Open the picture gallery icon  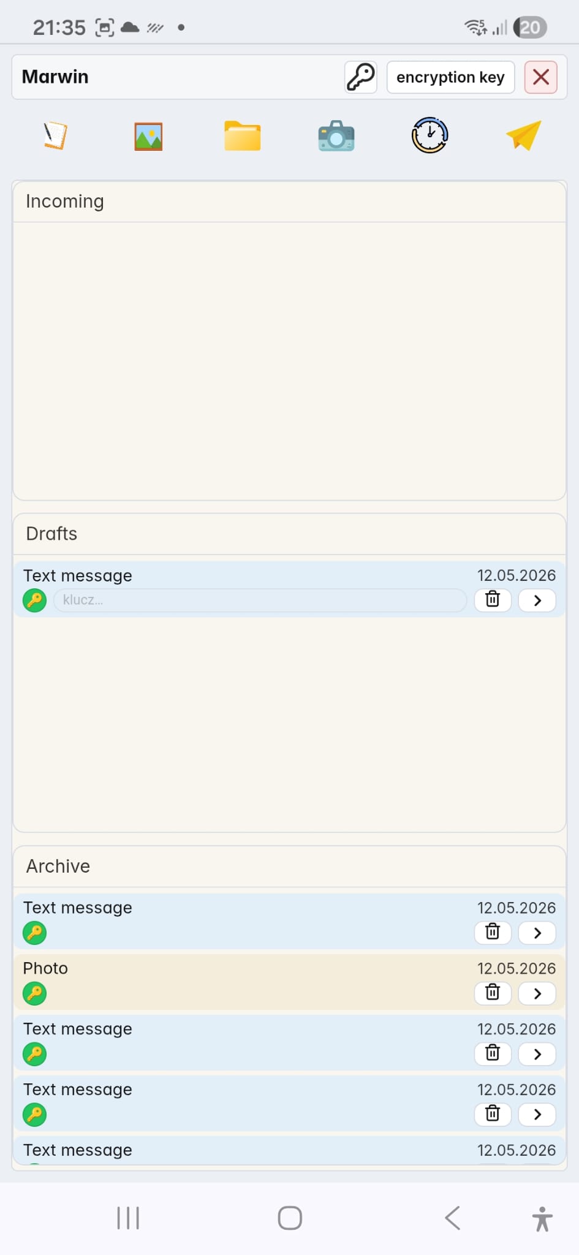click(148, 136)
